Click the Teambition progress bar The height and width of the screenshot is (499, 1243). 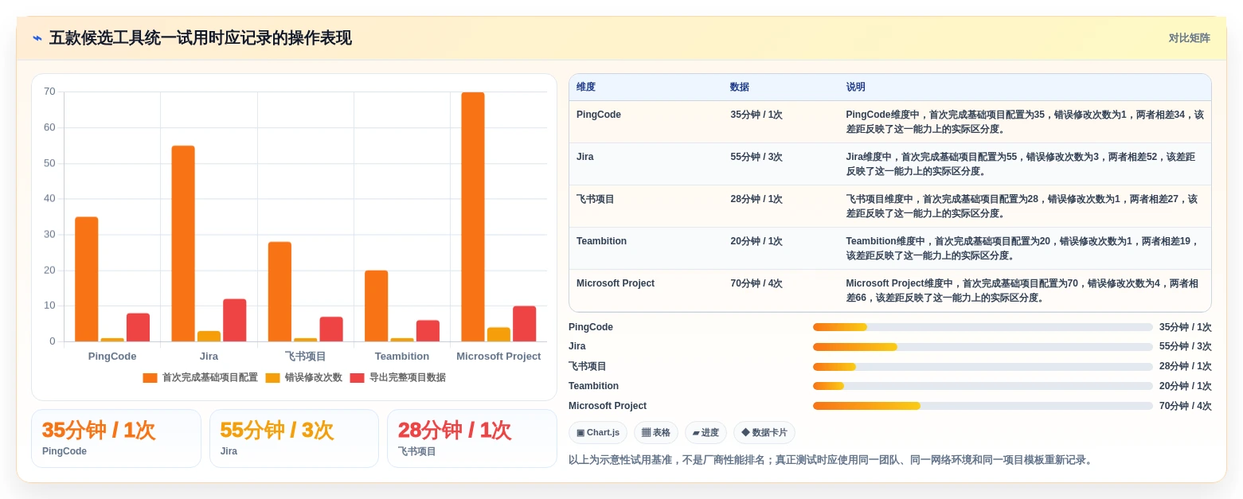tap(983, 386)
